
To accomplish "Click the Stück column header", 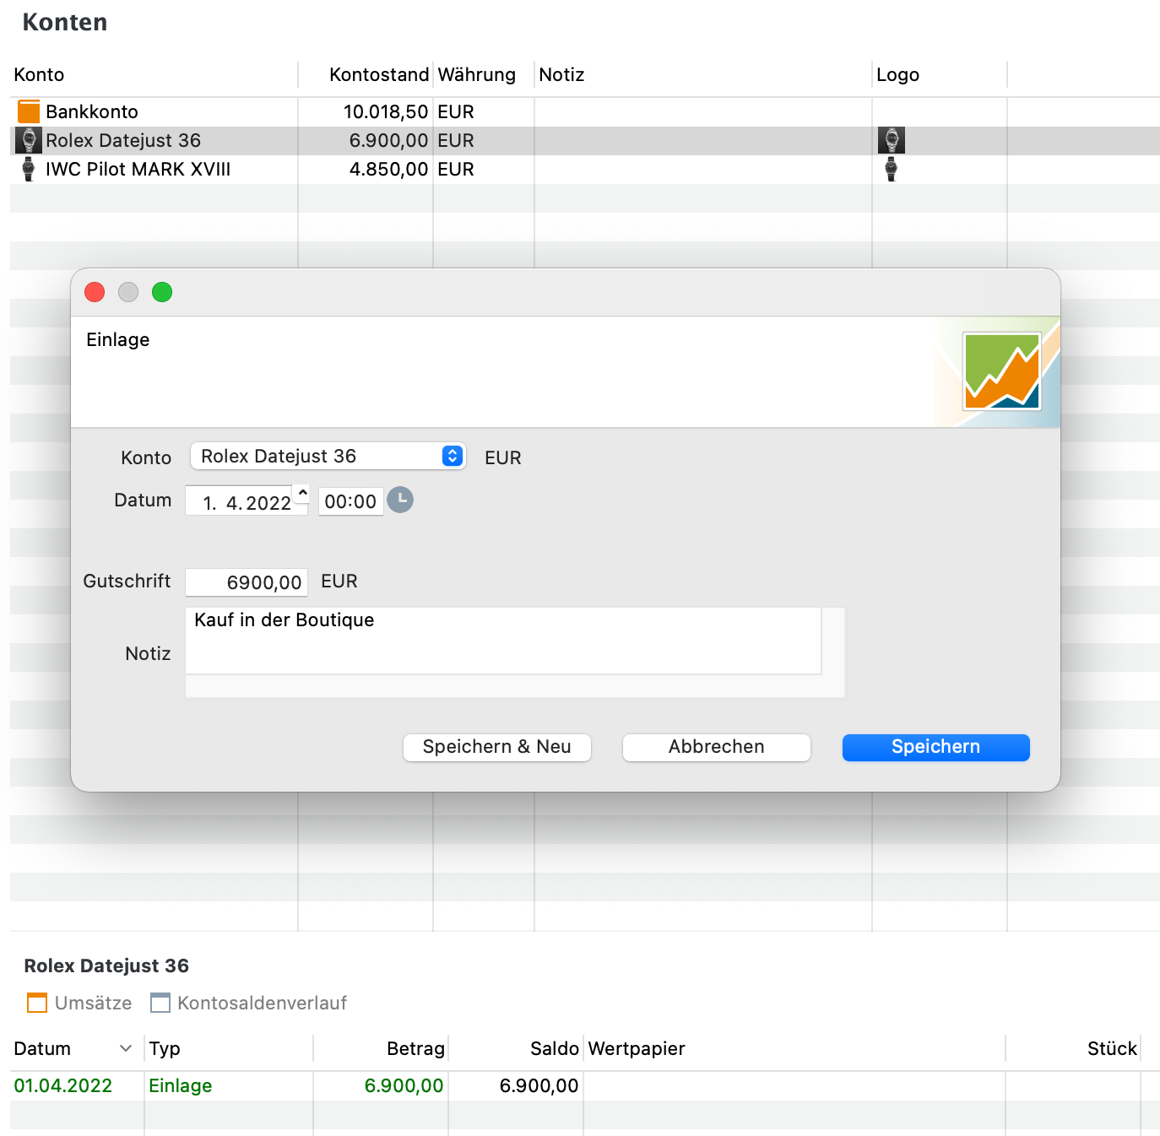I will click(1073, 1048).
